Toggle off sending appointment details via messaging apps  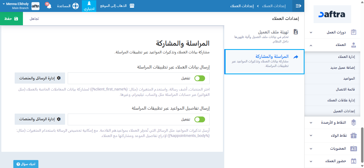point(200,119)
